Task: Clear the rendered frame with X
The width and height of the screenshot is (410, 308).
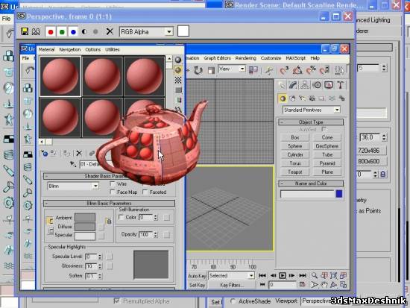Action: (x=110, y=31)
